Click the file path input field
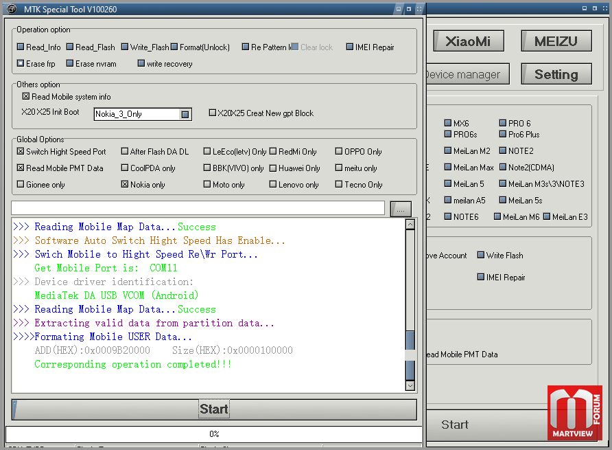 pyautogui.click(x=198, y=208)
